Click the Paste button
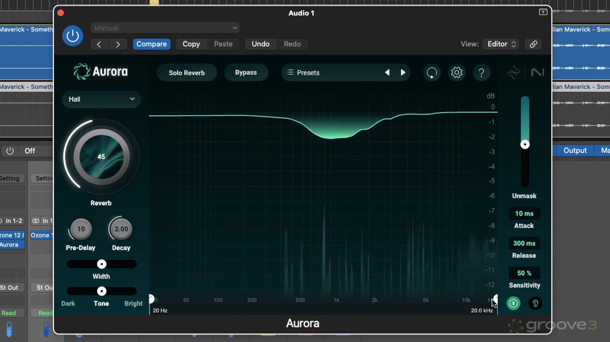The height and width of the screenshot is (342, 610). click(x=223, y=44)
